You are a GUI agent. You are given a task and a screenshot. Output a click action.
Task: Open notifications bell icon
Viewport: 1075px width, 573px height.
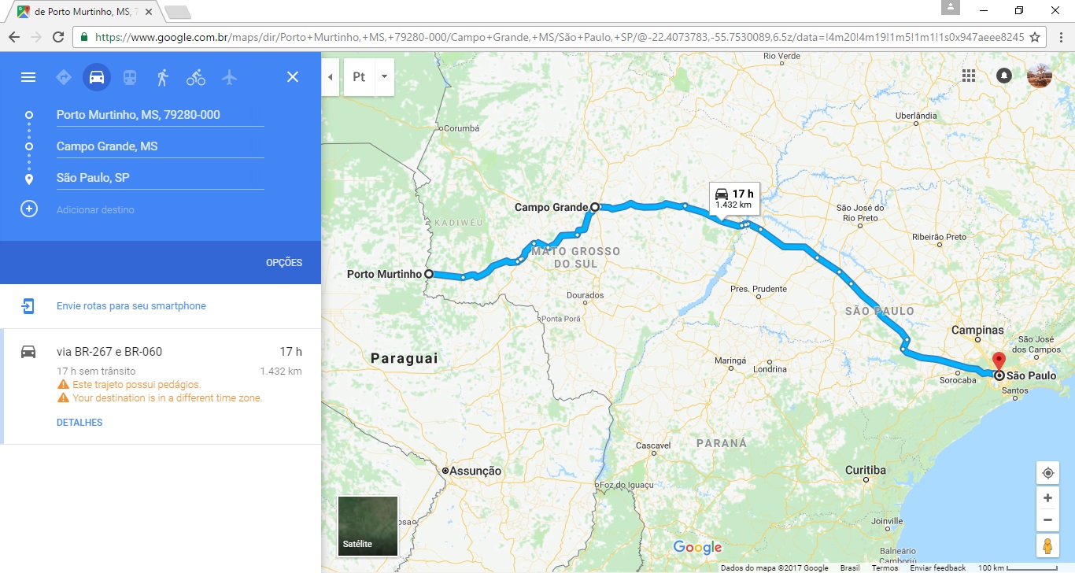click(x=1004, y=76)
